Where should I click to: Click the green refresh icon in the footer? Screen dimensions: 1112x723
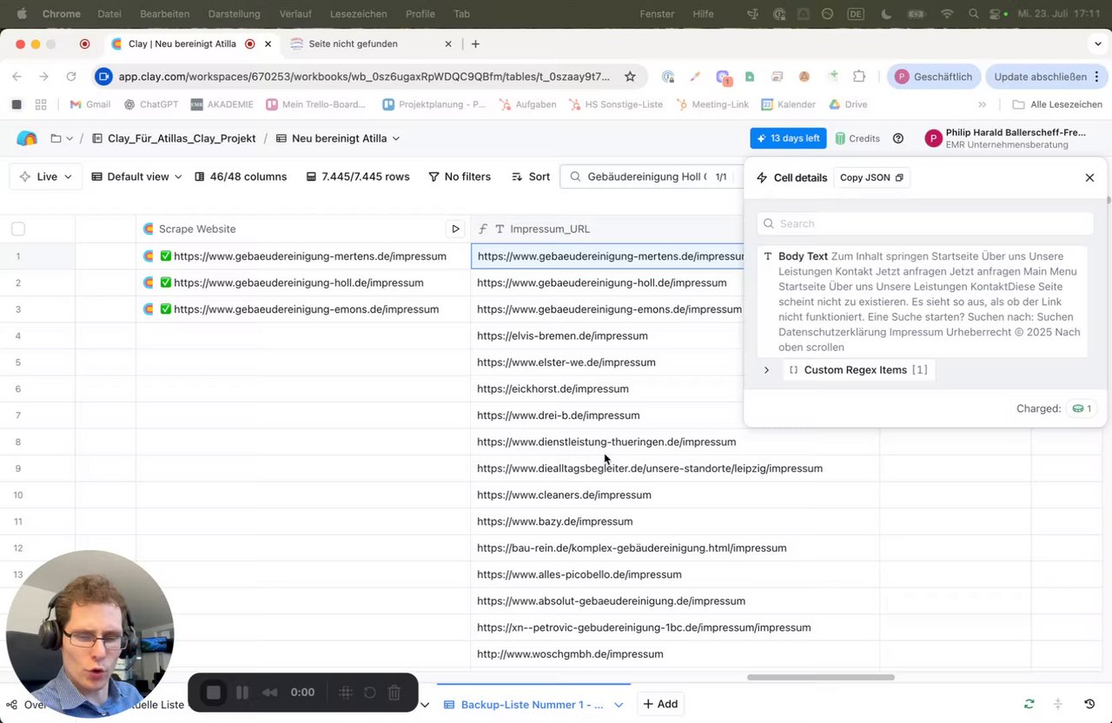[x=1029, y=704]
